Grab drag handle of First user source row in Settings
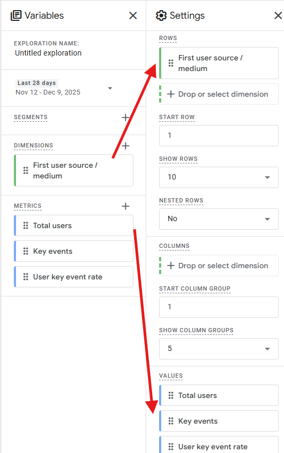 pos(171,63)
